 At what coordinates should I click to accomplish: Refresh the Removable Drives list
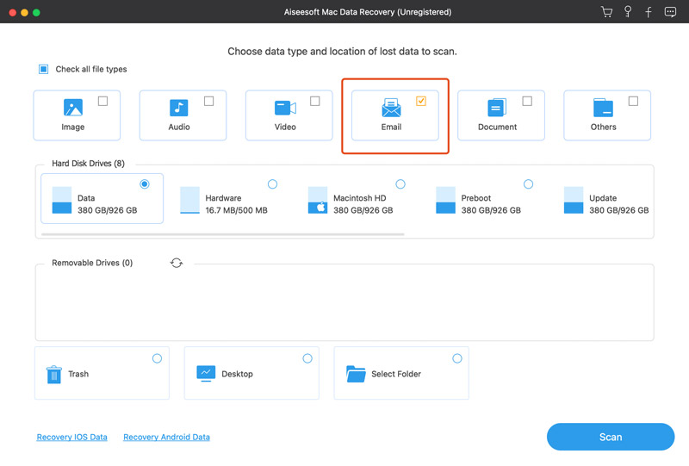point(177,263)
